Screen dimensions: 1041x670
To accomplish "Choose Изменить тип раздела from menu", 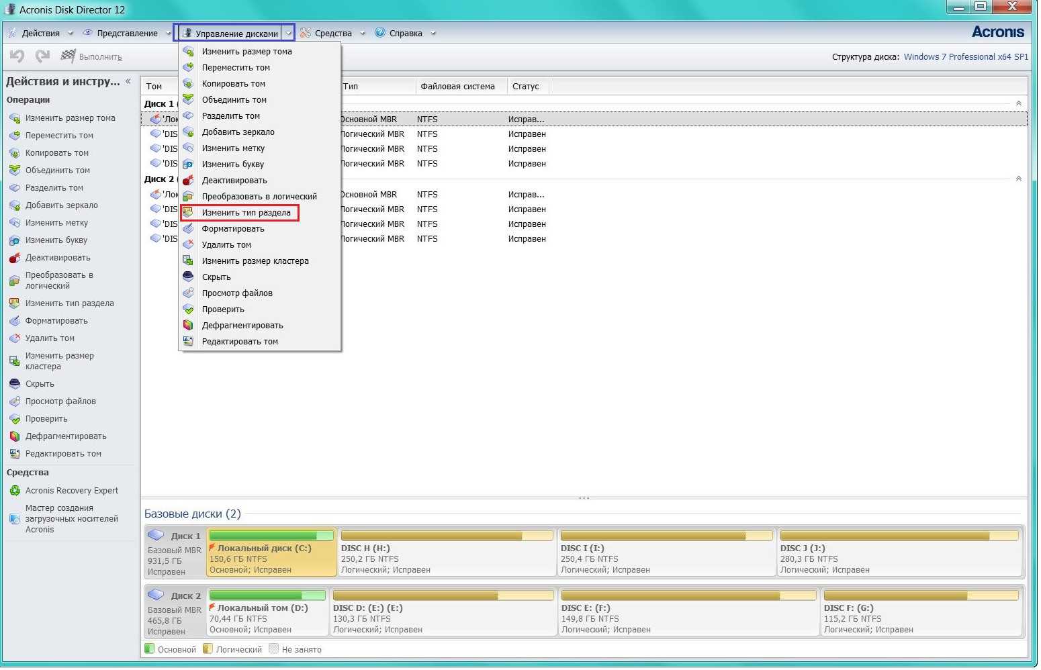I will click(246, 213).
